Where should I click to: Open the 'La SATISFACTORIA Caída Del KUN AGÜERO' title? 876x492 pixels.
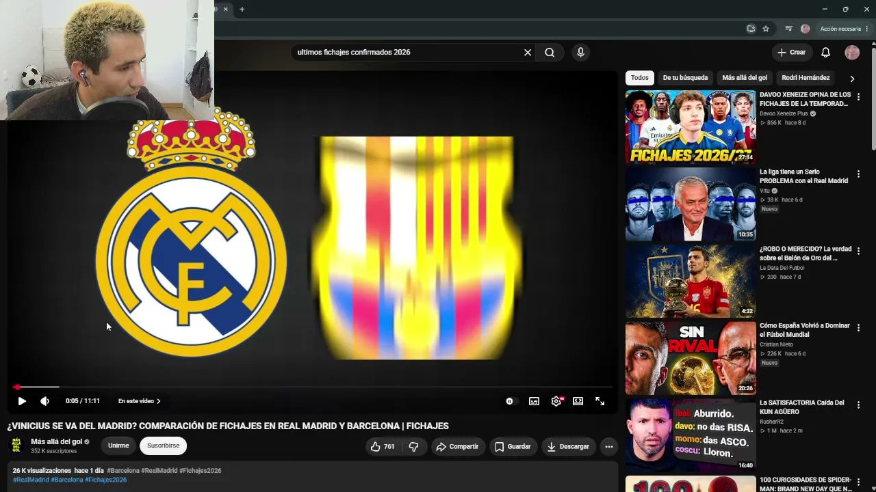point(802,407)
